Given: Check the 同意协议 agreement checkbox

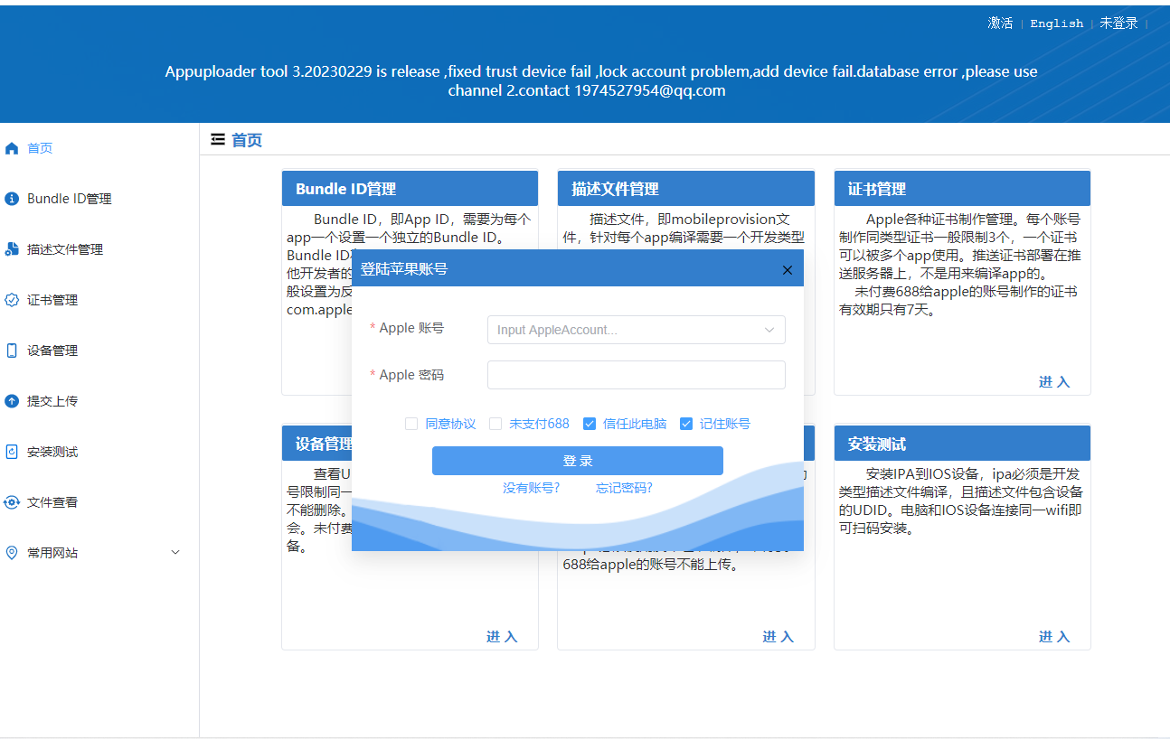Looking at the screenshot, I should (x=411, y=423).
